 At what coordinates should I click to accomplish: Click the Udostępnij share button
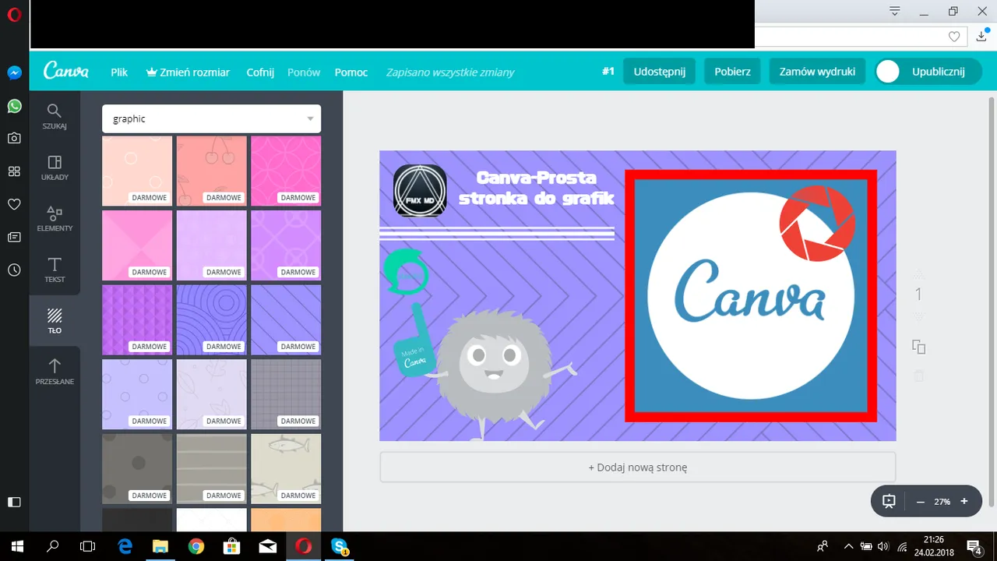pyautogui.click(x=659, y=71)
